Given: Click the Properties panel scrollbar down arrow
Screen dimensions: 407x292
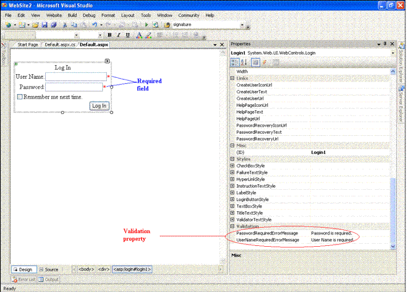Looking at the screenshot, I should tap(393, 247).
